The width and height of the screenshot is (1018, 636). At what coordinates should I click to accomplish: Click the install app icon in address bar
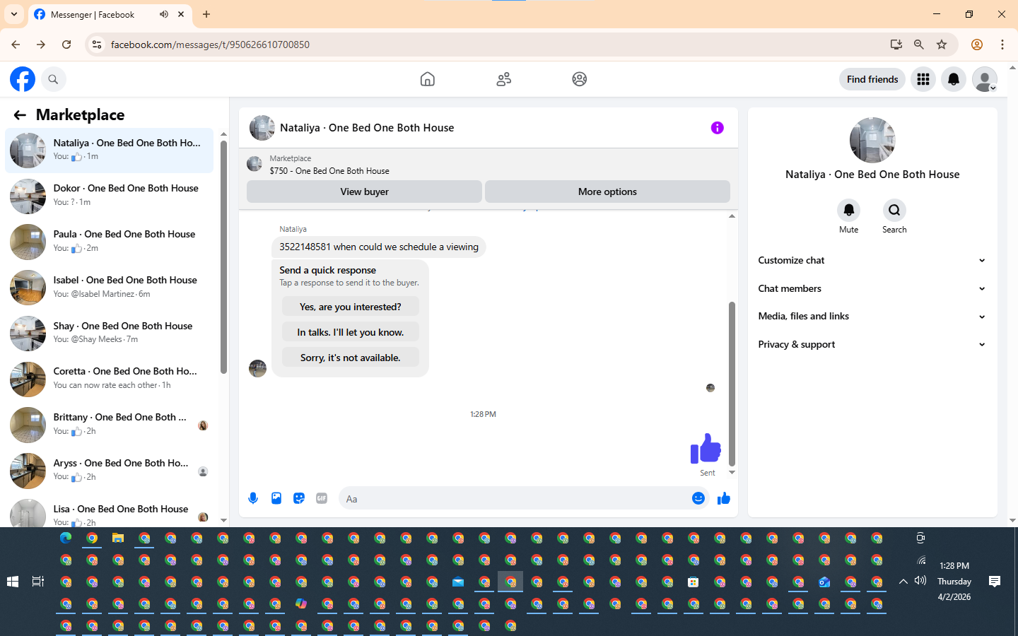tap(896, 45)
